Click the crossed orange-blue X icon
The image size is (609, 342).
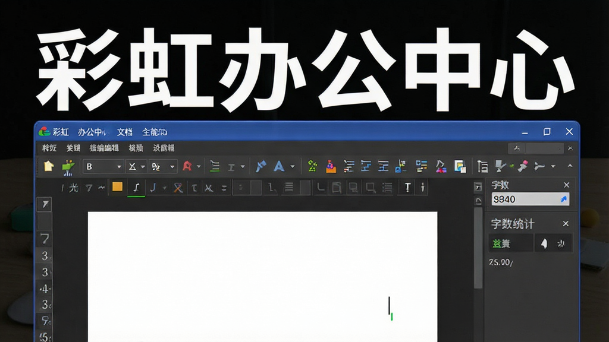point(178,188)
